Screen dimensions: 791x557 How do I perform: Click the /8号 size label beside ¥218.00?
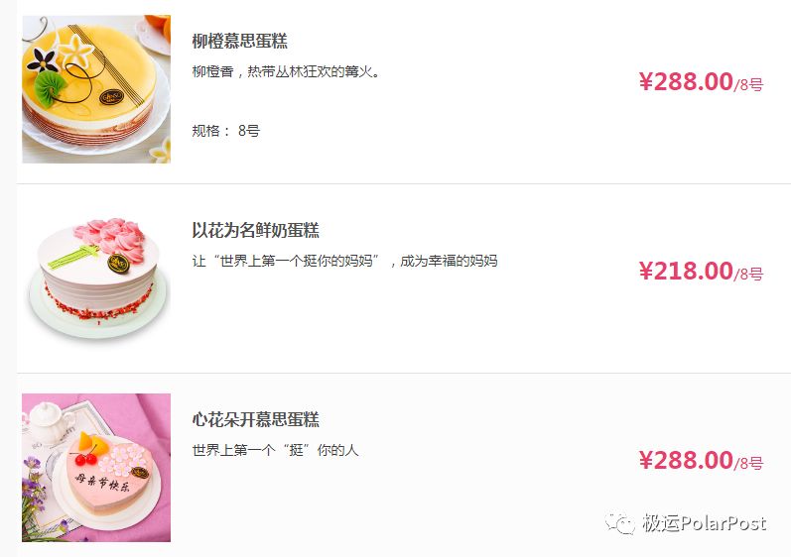coord(748,275)
